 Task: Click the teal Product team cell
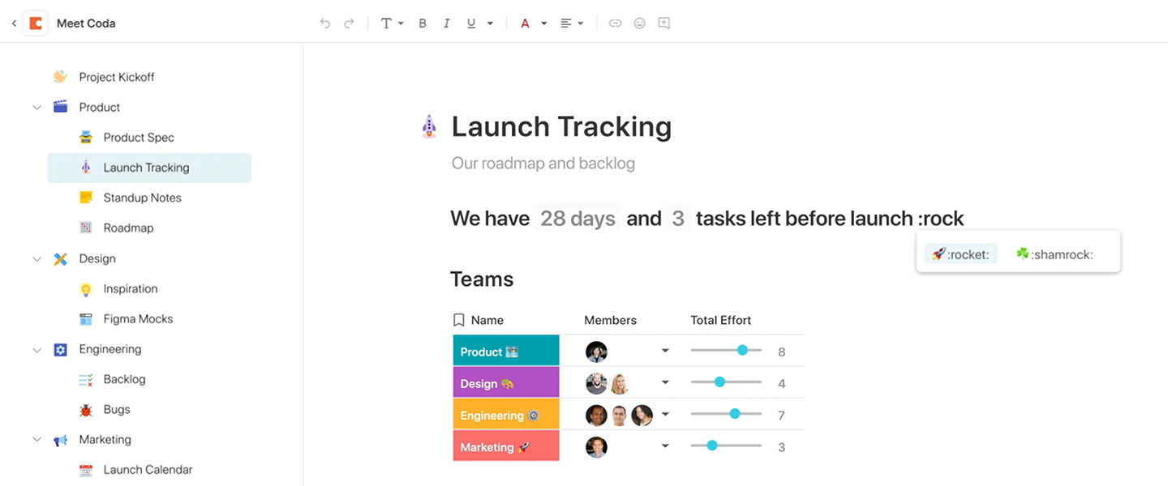click(506, 351)
